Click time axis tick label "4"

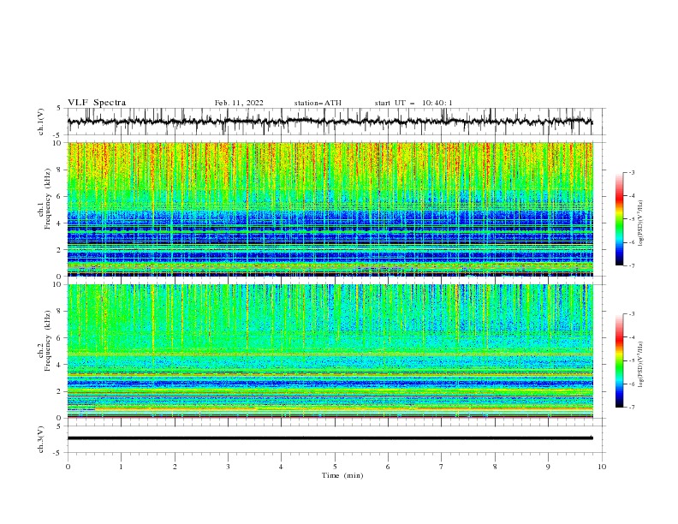pos(281,467)
